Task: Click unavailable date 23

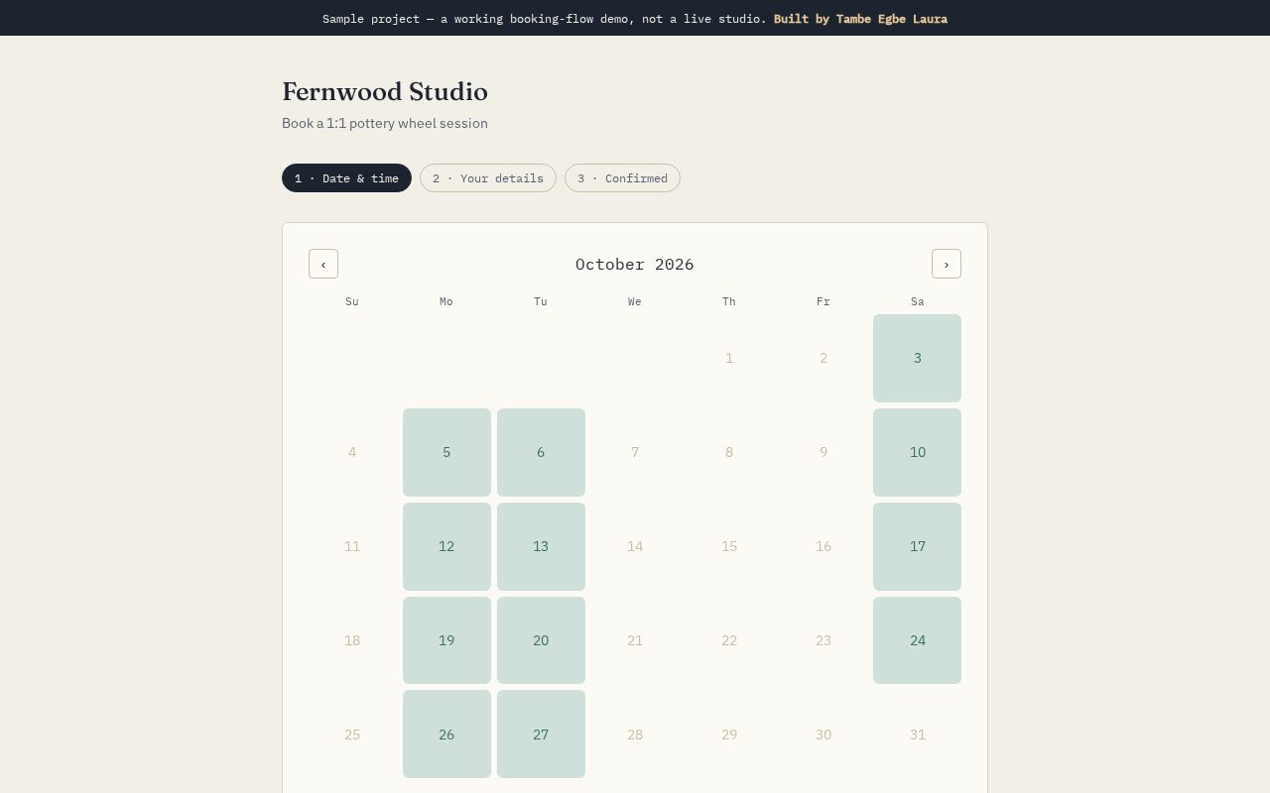Action: coord(824,640)
